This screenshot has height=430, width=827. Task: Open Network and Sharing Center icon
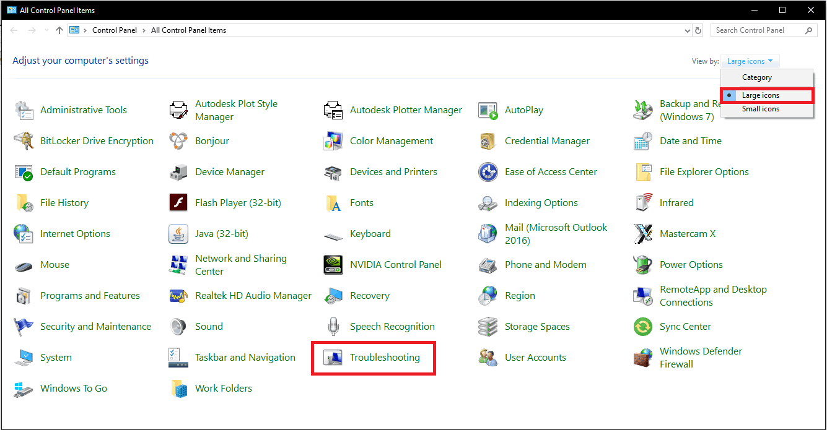point(178,265)
